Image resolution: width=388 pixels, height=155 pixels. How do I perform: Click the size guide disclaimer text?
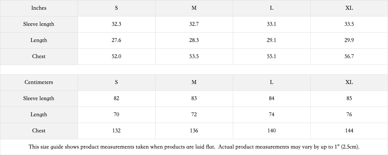tap(194, 147)
